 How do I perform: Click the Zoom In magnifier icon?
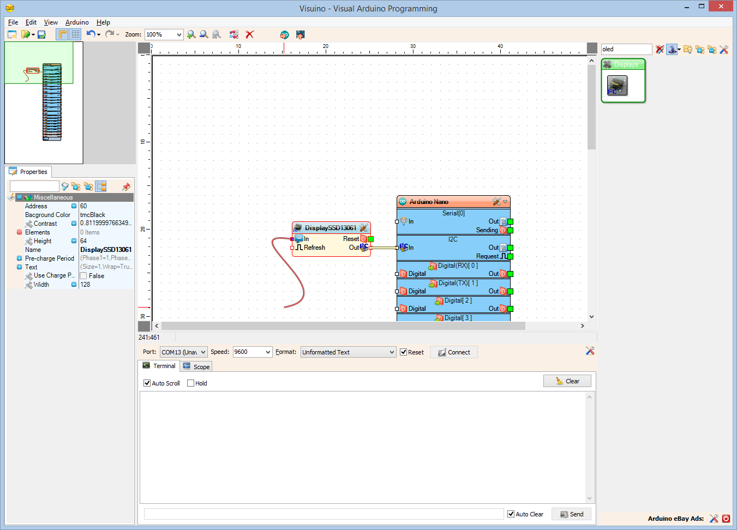coord(191,34)
